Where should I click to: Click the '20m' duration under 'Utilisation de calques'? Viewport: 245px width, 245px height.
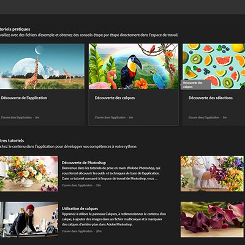99,232
